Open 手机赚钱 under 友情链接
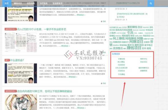Viewport: 168px width, 110px height. pos(122,74)
